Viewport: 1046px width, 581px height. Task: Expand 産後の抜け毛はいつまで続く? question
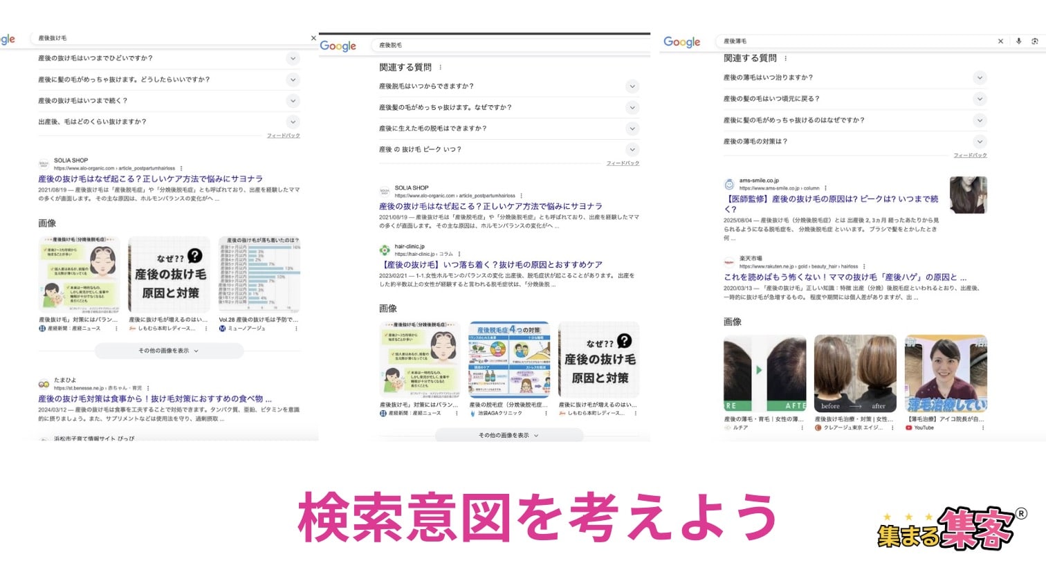coord(293,101)
